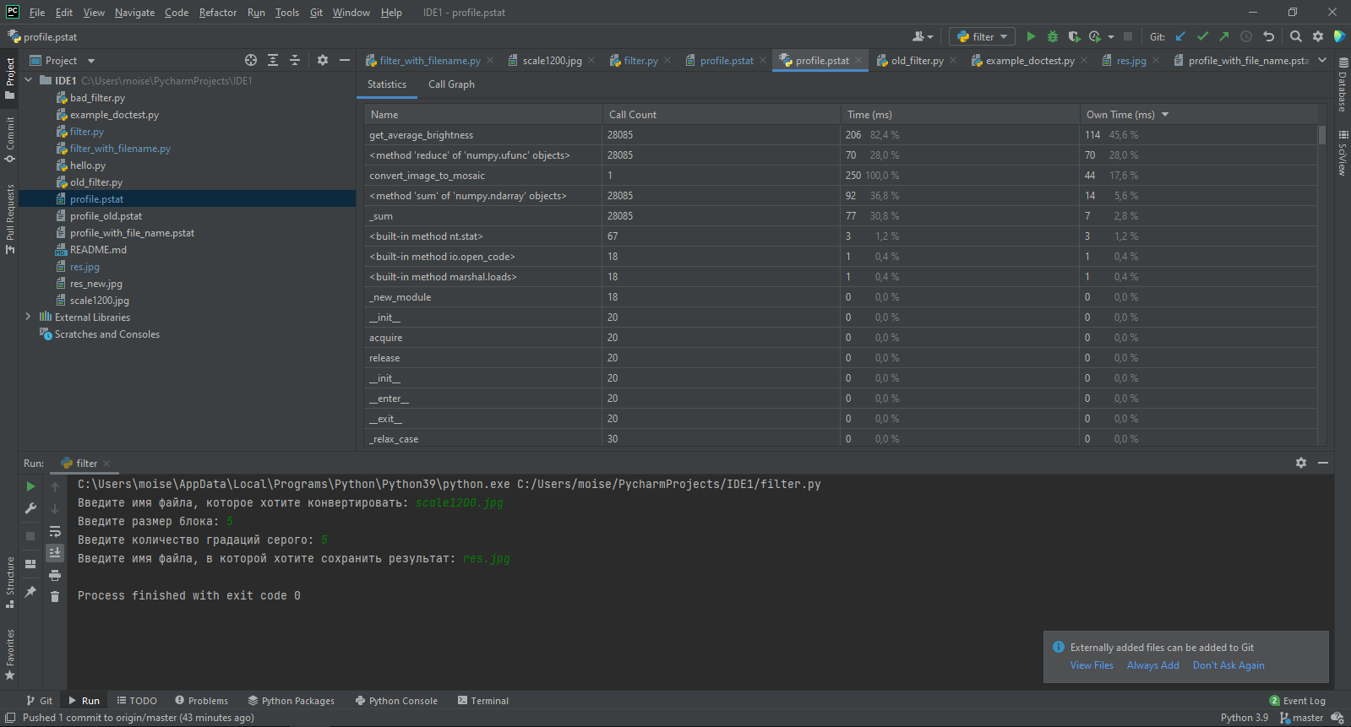Collapse the IDE1 project root folder

pyautogui.click(x=28, y=80)
